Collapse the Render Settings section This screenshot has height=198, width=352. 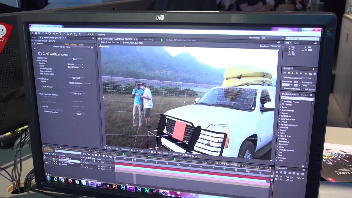(x=36, y=61)
